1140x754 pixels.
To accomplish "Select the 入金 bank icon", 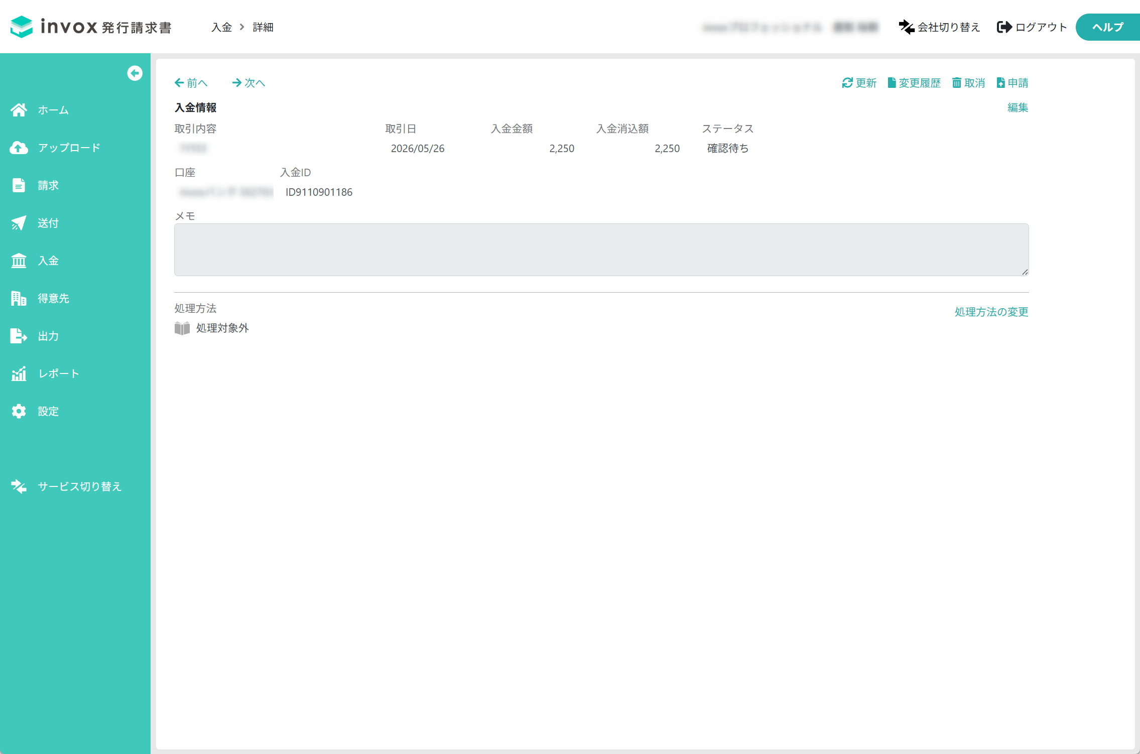I will [19, 261].
